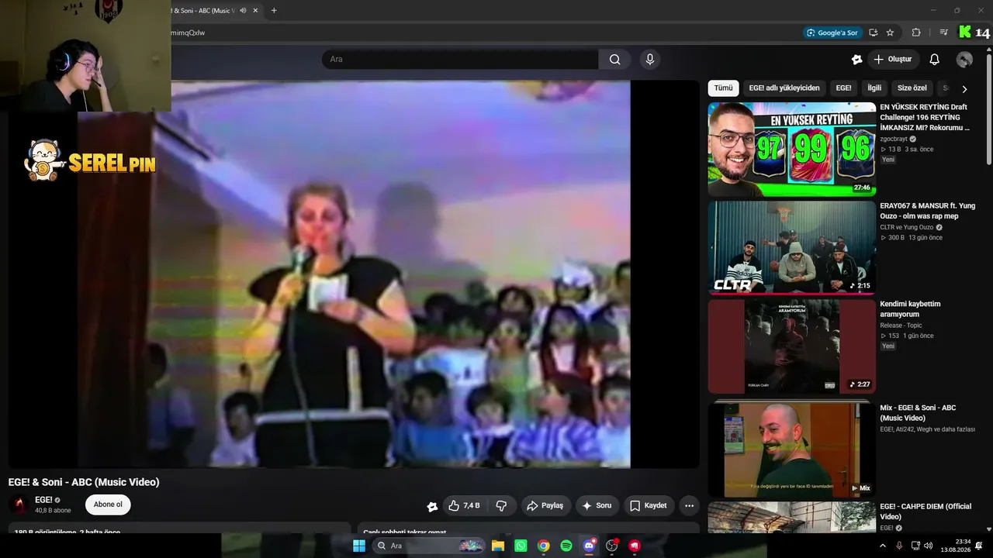Click the Windows taskbar search box
This screenshot has width=993, height=558.
click(x=429, y=546)
